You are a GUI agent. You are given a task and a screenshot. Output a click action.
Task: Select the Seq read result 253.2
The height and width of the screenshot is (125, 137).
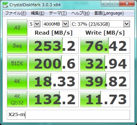54,46
